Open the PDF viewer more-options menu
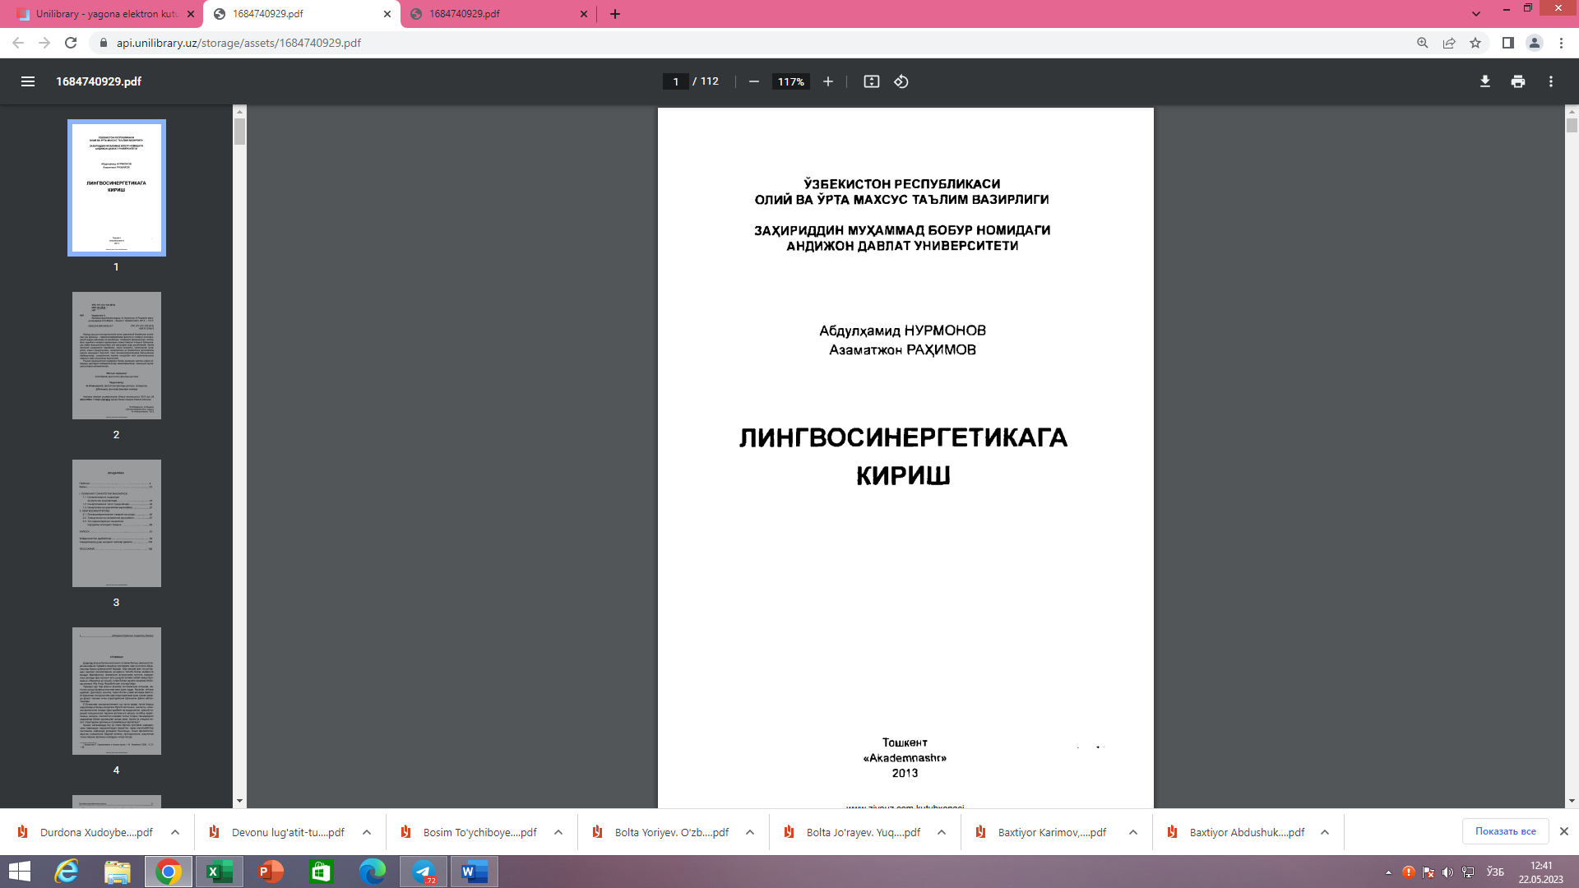 pyautogui.click(x=1551, y=81)
